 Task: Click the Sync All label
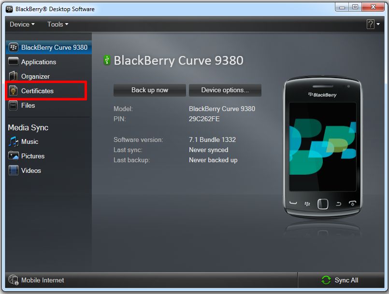click(346, 280)
